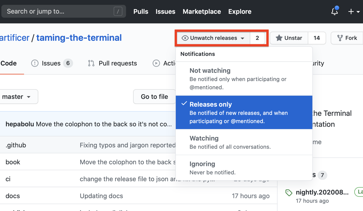
Task: Open Marketplace in top navigation
Action: 201,11
